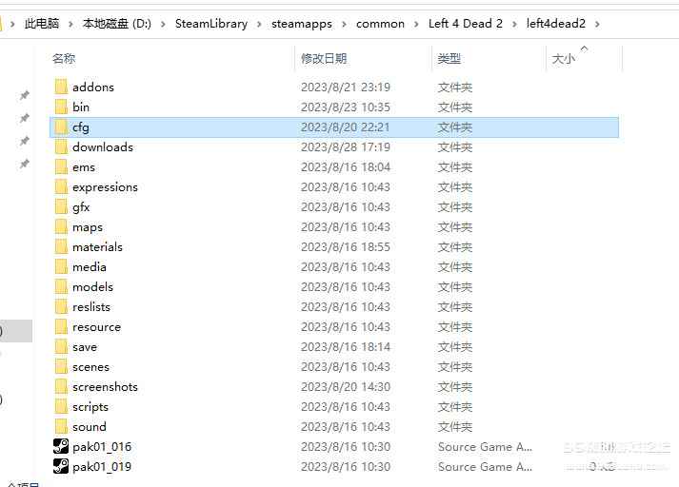679x487 pixels.
Task: Click date 2023/8/16 18:55 of materials
Action: coord(346,247)
